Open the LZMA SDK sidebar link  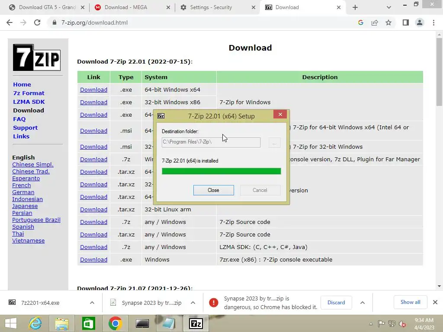pos(29,102)
